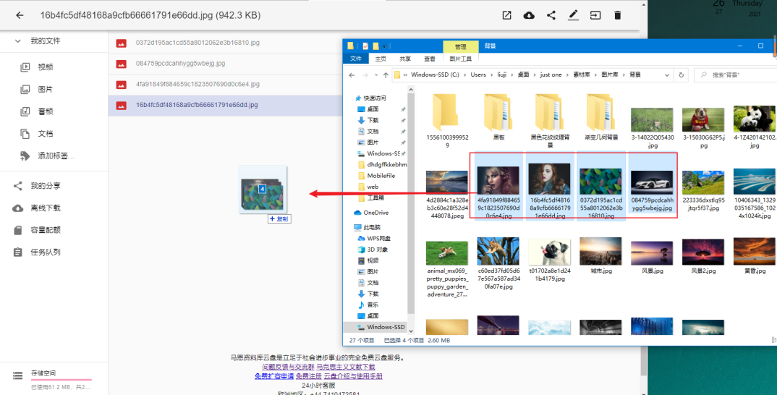This screenshot has height=395, width=777.
Task: Select MobileFile folder in navigation pane
Action: click(x=381, y=176)
